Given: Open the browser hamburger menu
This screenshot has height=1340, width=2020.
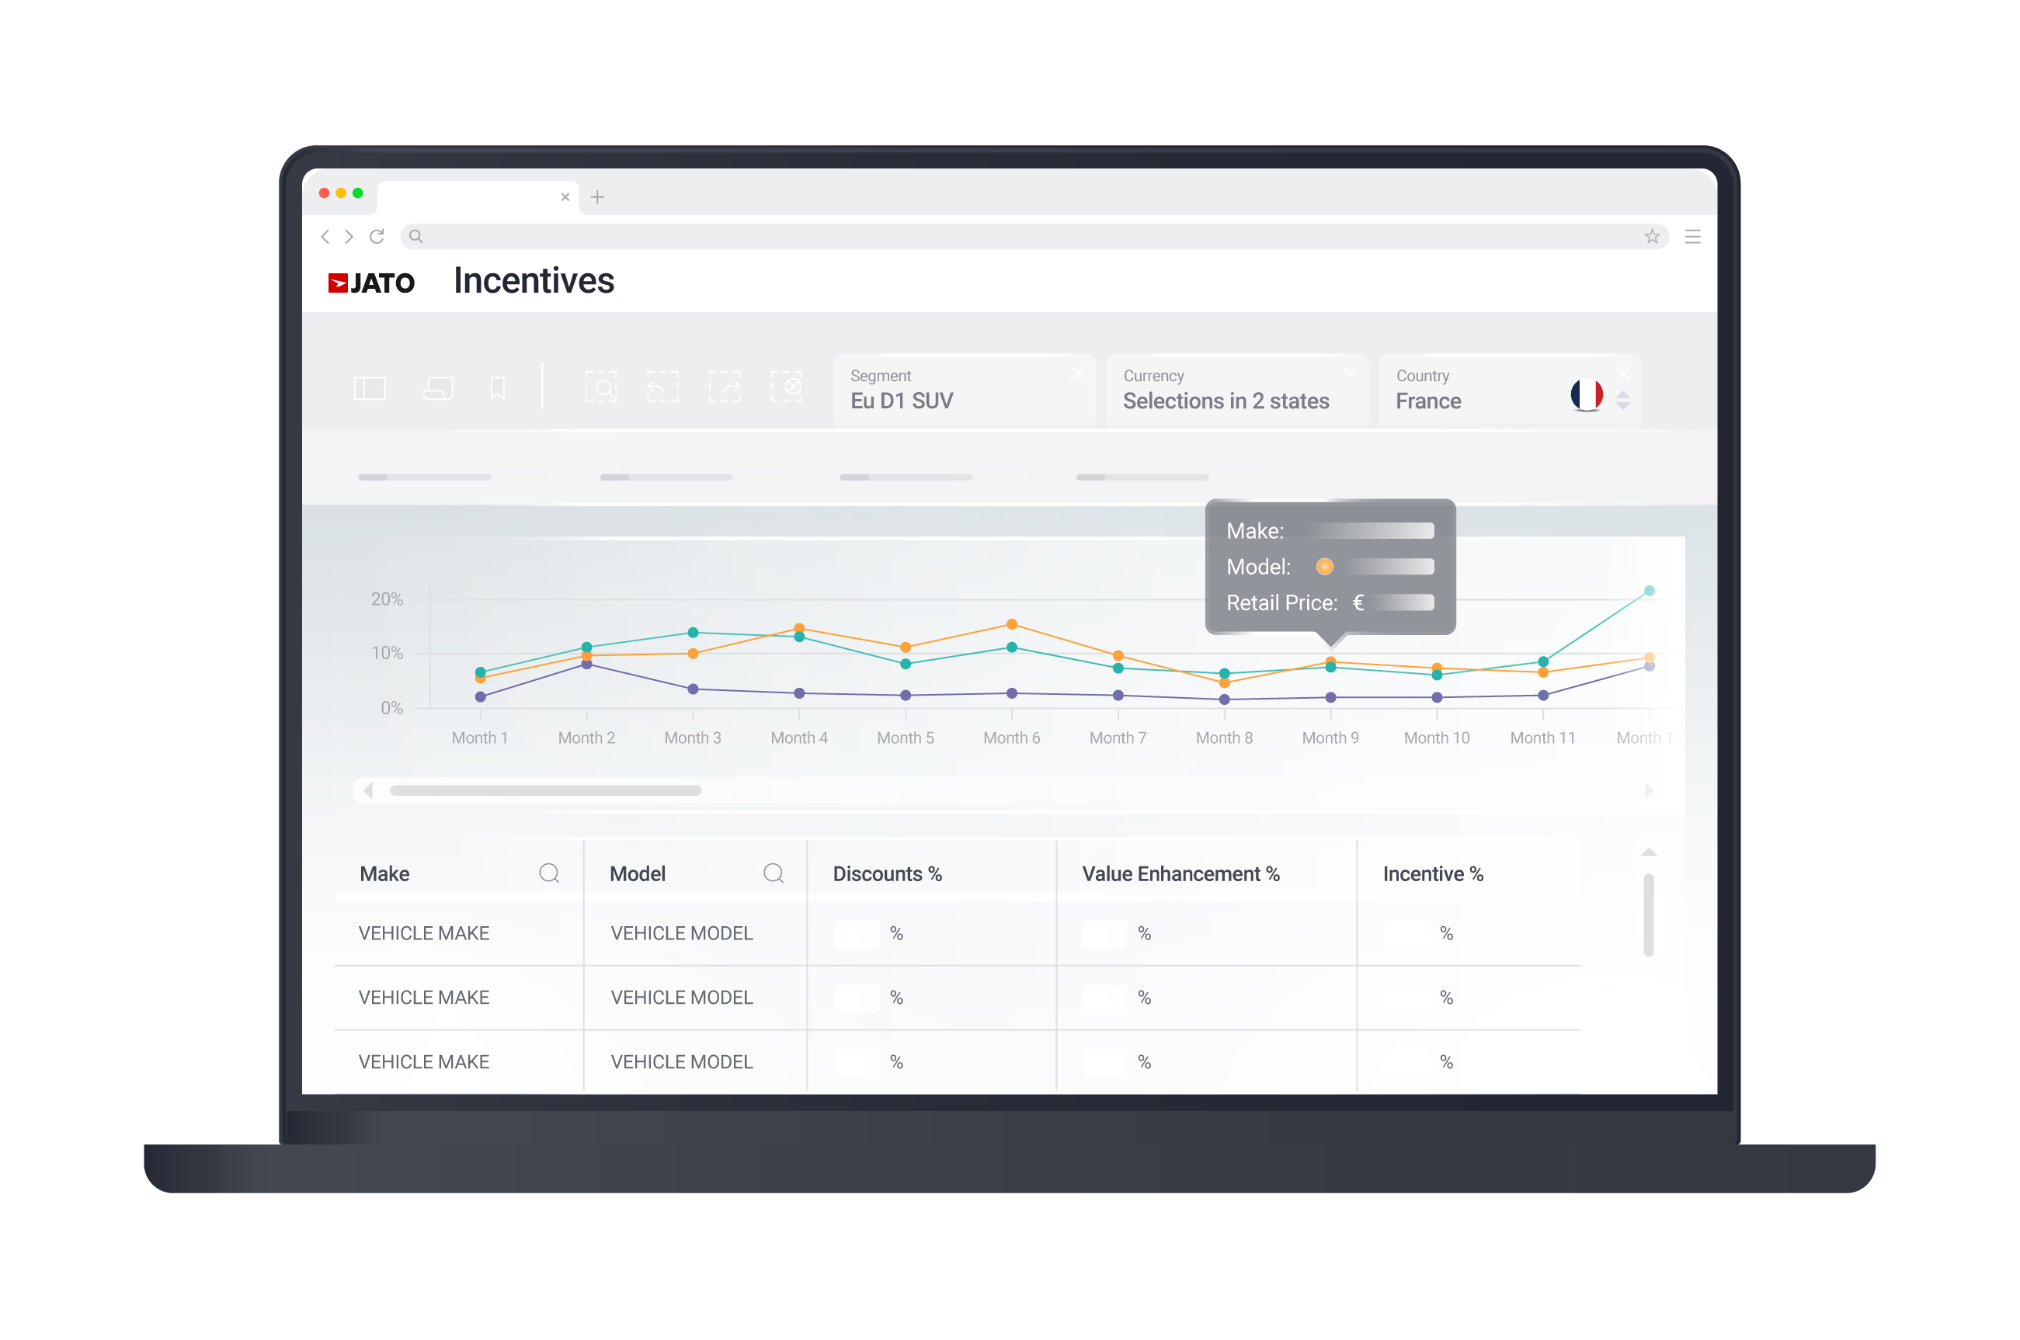Looking at the screenshot, I should [x=1692, y=237].
